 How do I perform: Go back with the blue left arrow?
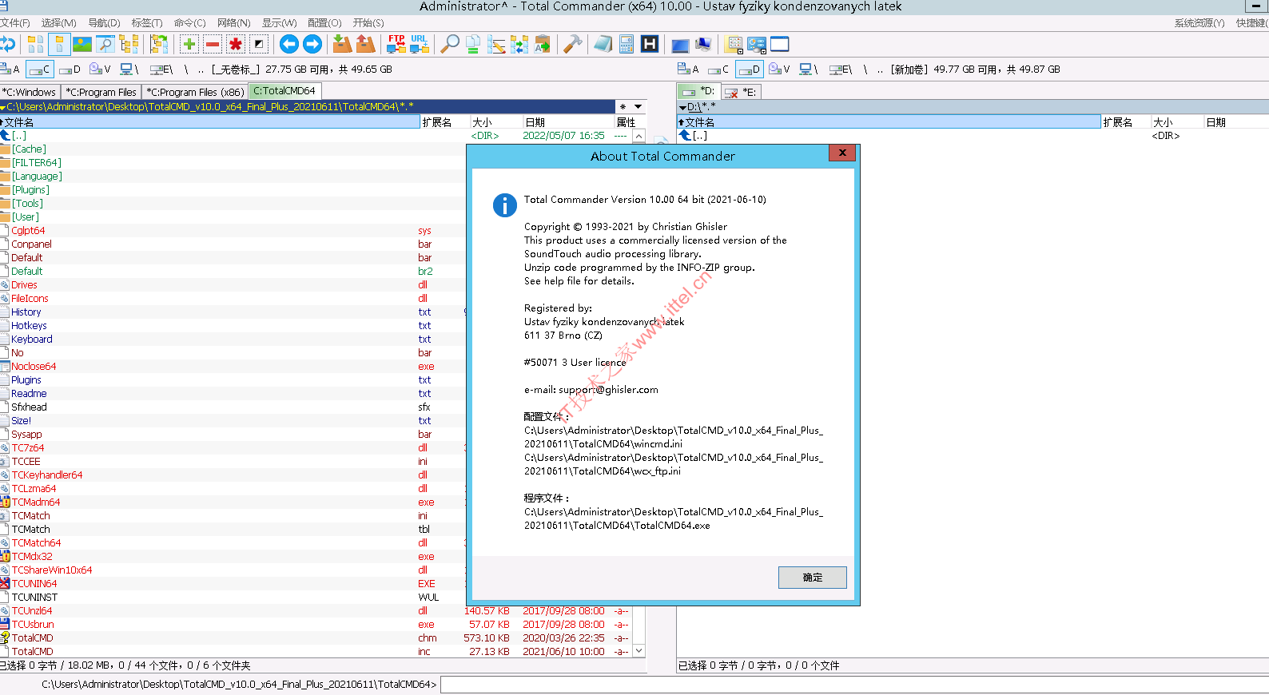289,44
